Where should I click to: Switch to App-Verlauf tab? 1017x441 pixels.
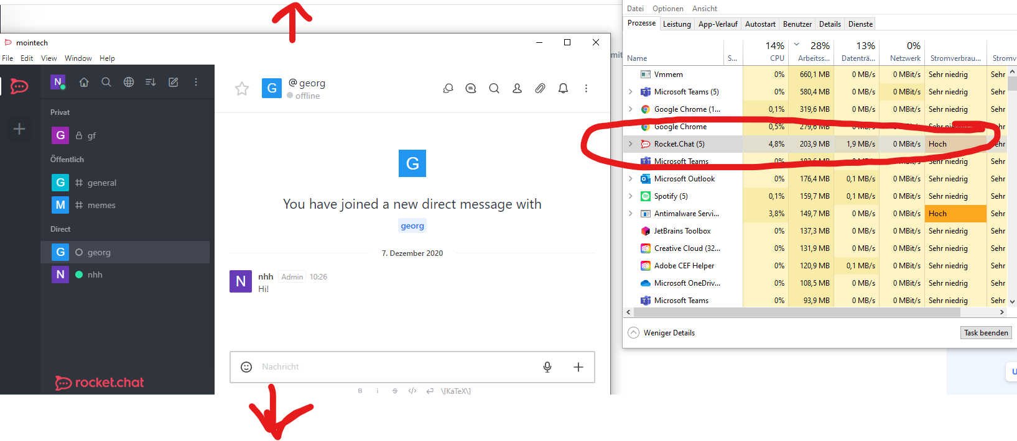(x=718, y=24)
